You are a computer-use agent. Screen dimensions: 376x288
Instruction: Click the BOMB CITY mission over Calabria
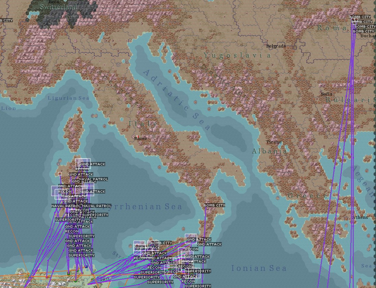(x=214, y=205)
